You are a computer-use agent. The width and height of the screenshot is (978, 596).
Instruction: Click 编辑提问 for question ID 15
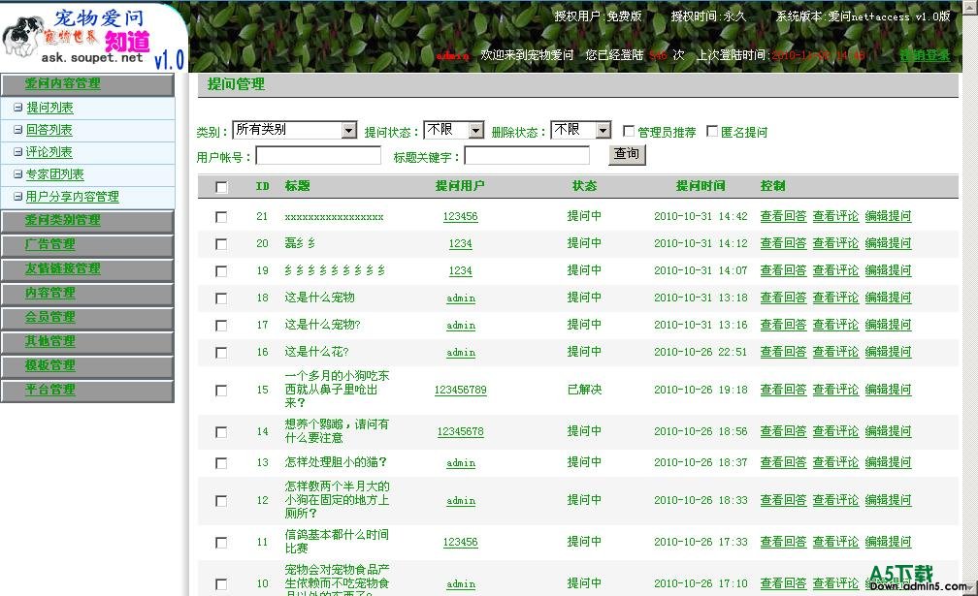pyautogui.click(x=888, y=391)
